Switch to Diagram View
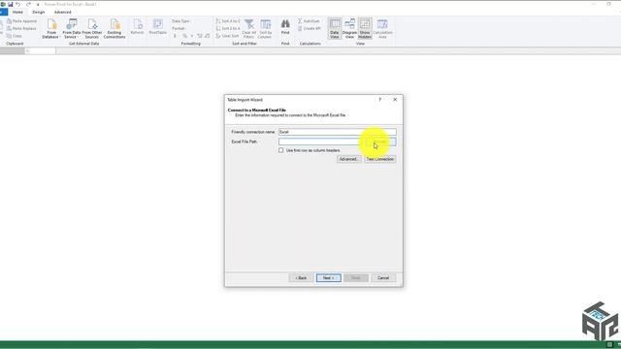This screenshot has width=621, height=349. click(349, 28)
